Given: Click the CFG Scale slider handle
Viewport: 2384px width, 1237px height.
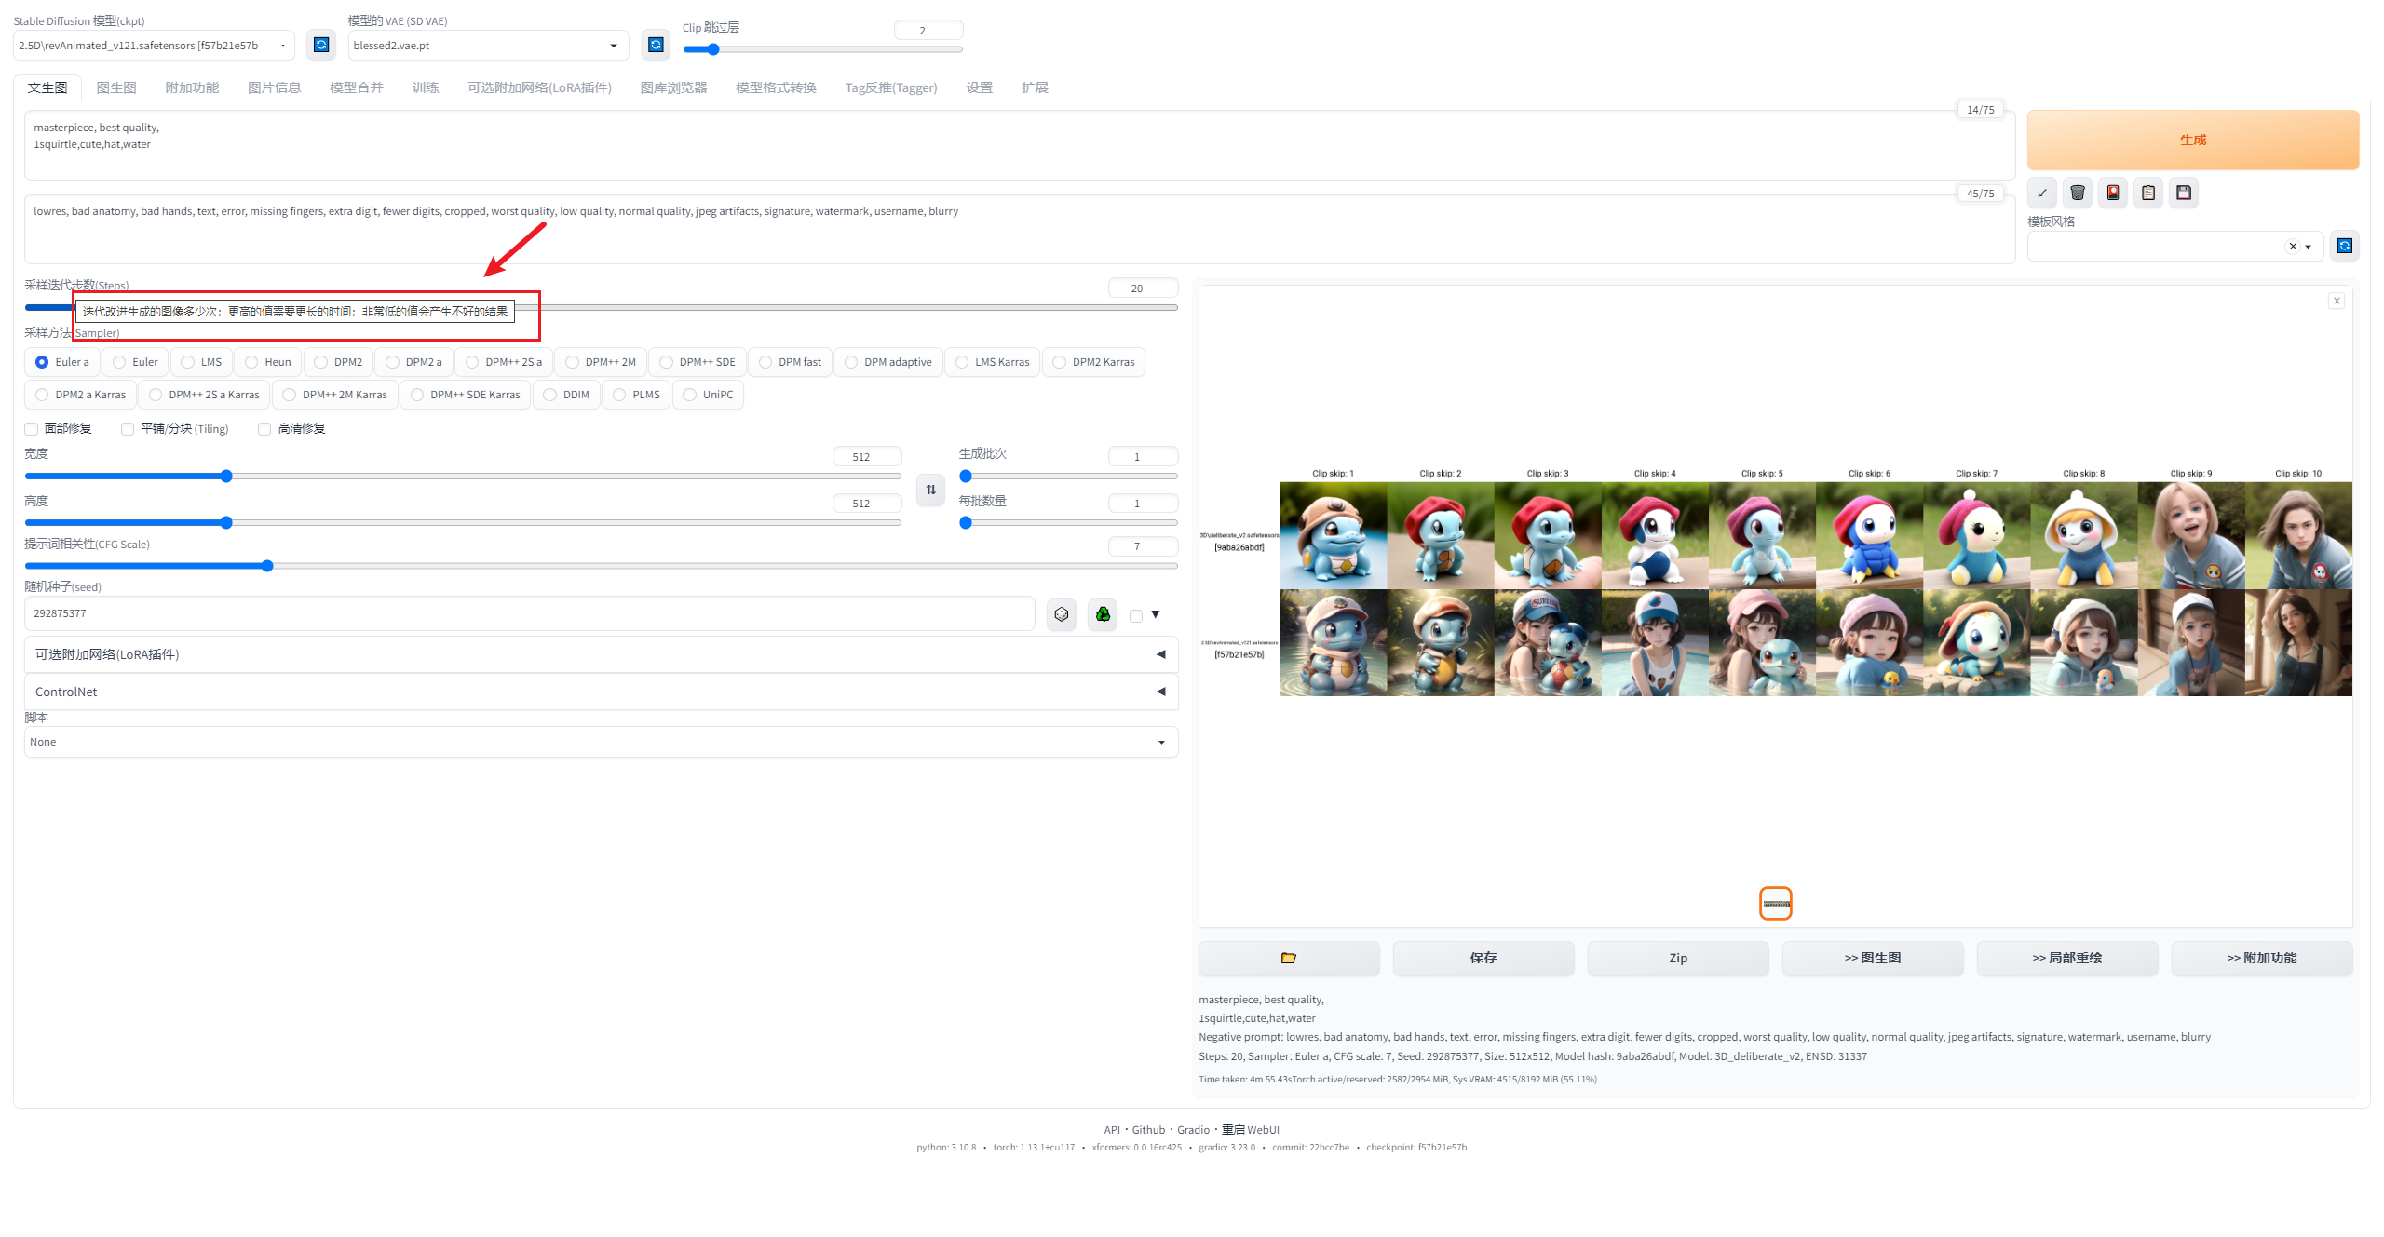Looking at the screenshot, I should click(x=267, y=566).
